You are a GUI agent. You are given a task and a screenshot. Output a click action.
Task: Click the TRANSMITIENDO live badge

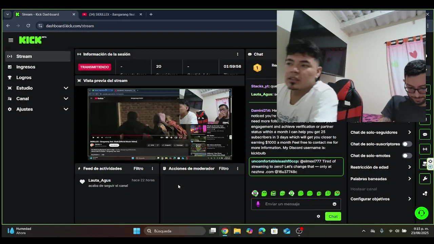95,67
